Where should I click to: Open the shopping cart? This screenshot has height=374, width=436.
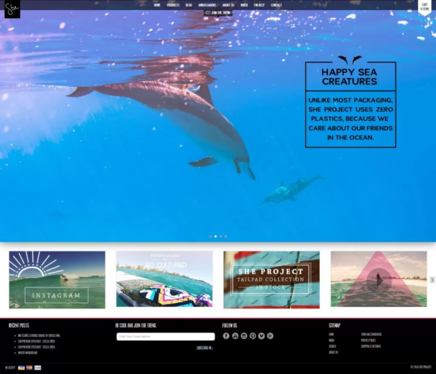click(425, 7)
